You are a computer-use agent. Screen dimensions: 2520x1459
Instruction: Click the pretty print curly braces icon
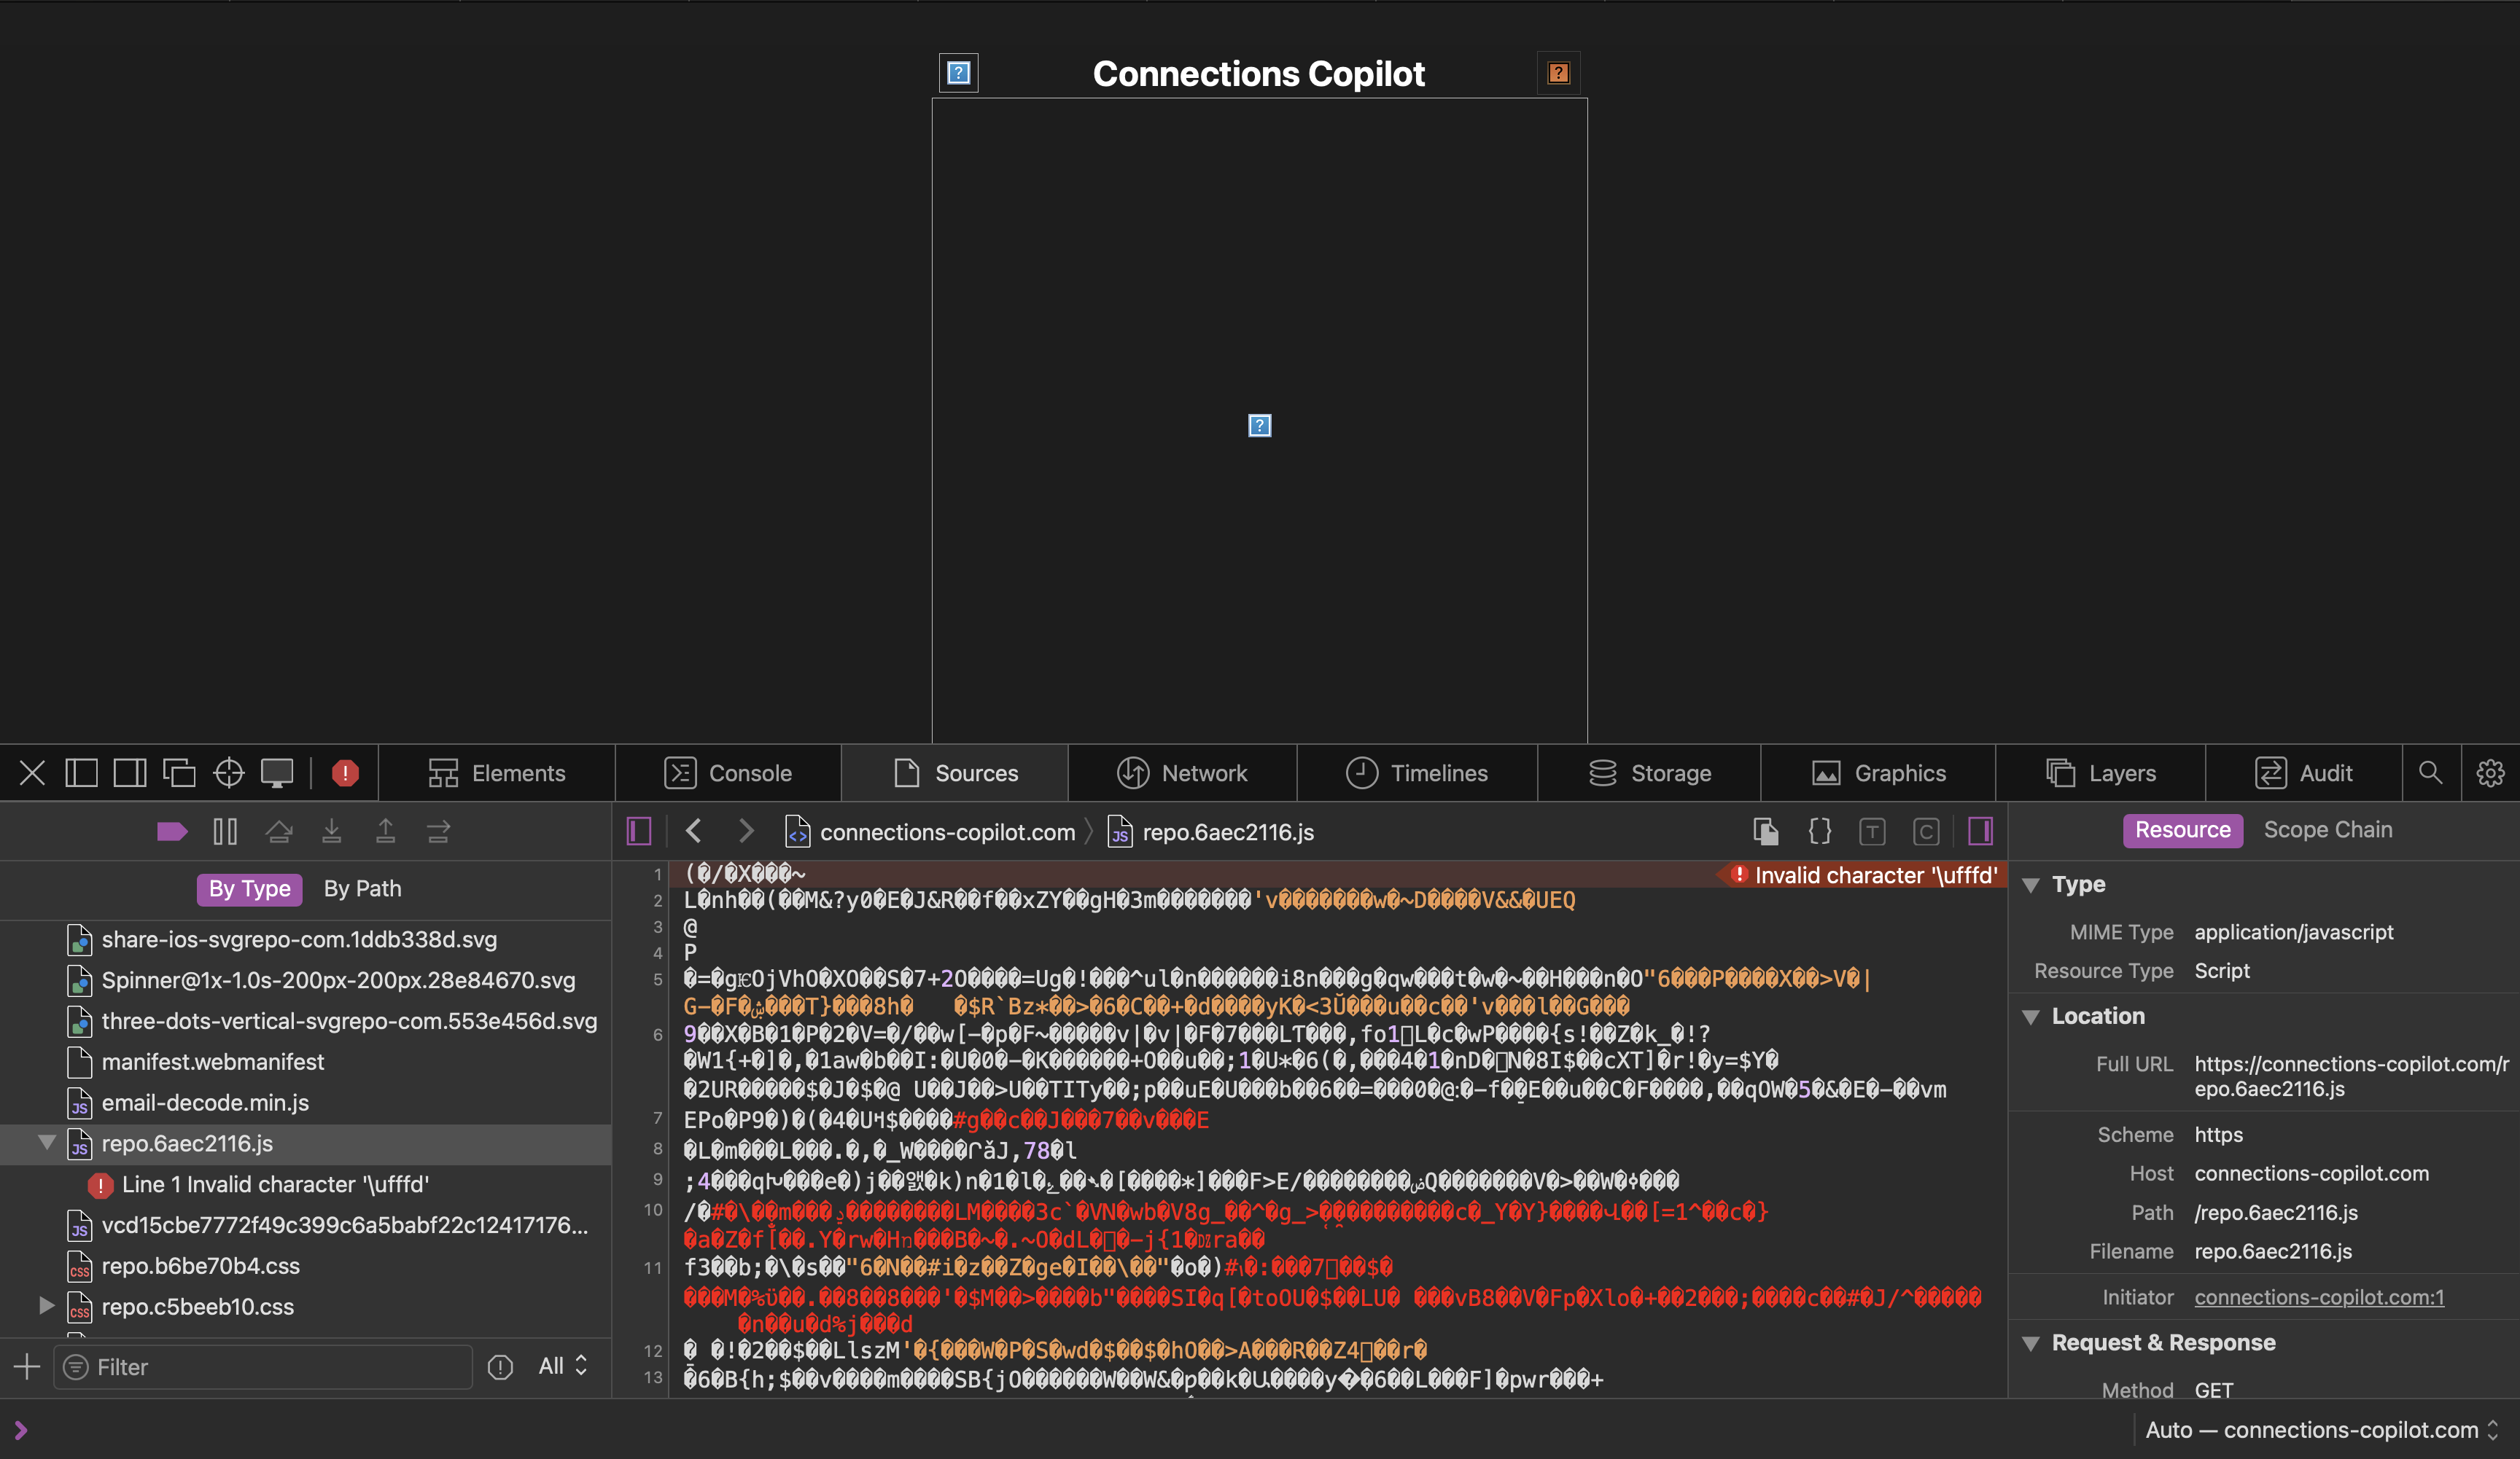coord(1820,832)
